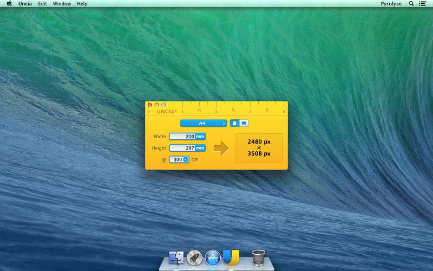Open the A4 paper size dropdown
Image resolution: width=433 pixels, height=271 pixels.
point(204,124)
